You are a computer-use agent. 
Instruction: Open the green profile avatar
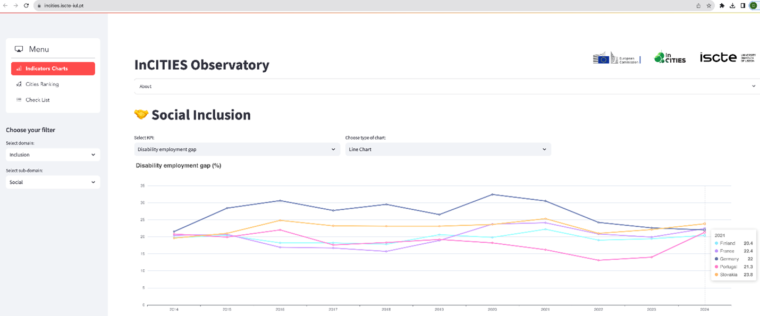(753, 5)
